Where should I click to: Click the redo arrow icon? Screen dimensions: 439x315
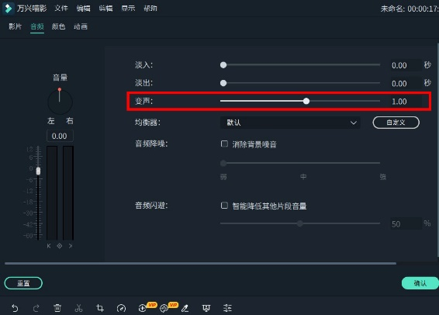(x=36, y=308)
